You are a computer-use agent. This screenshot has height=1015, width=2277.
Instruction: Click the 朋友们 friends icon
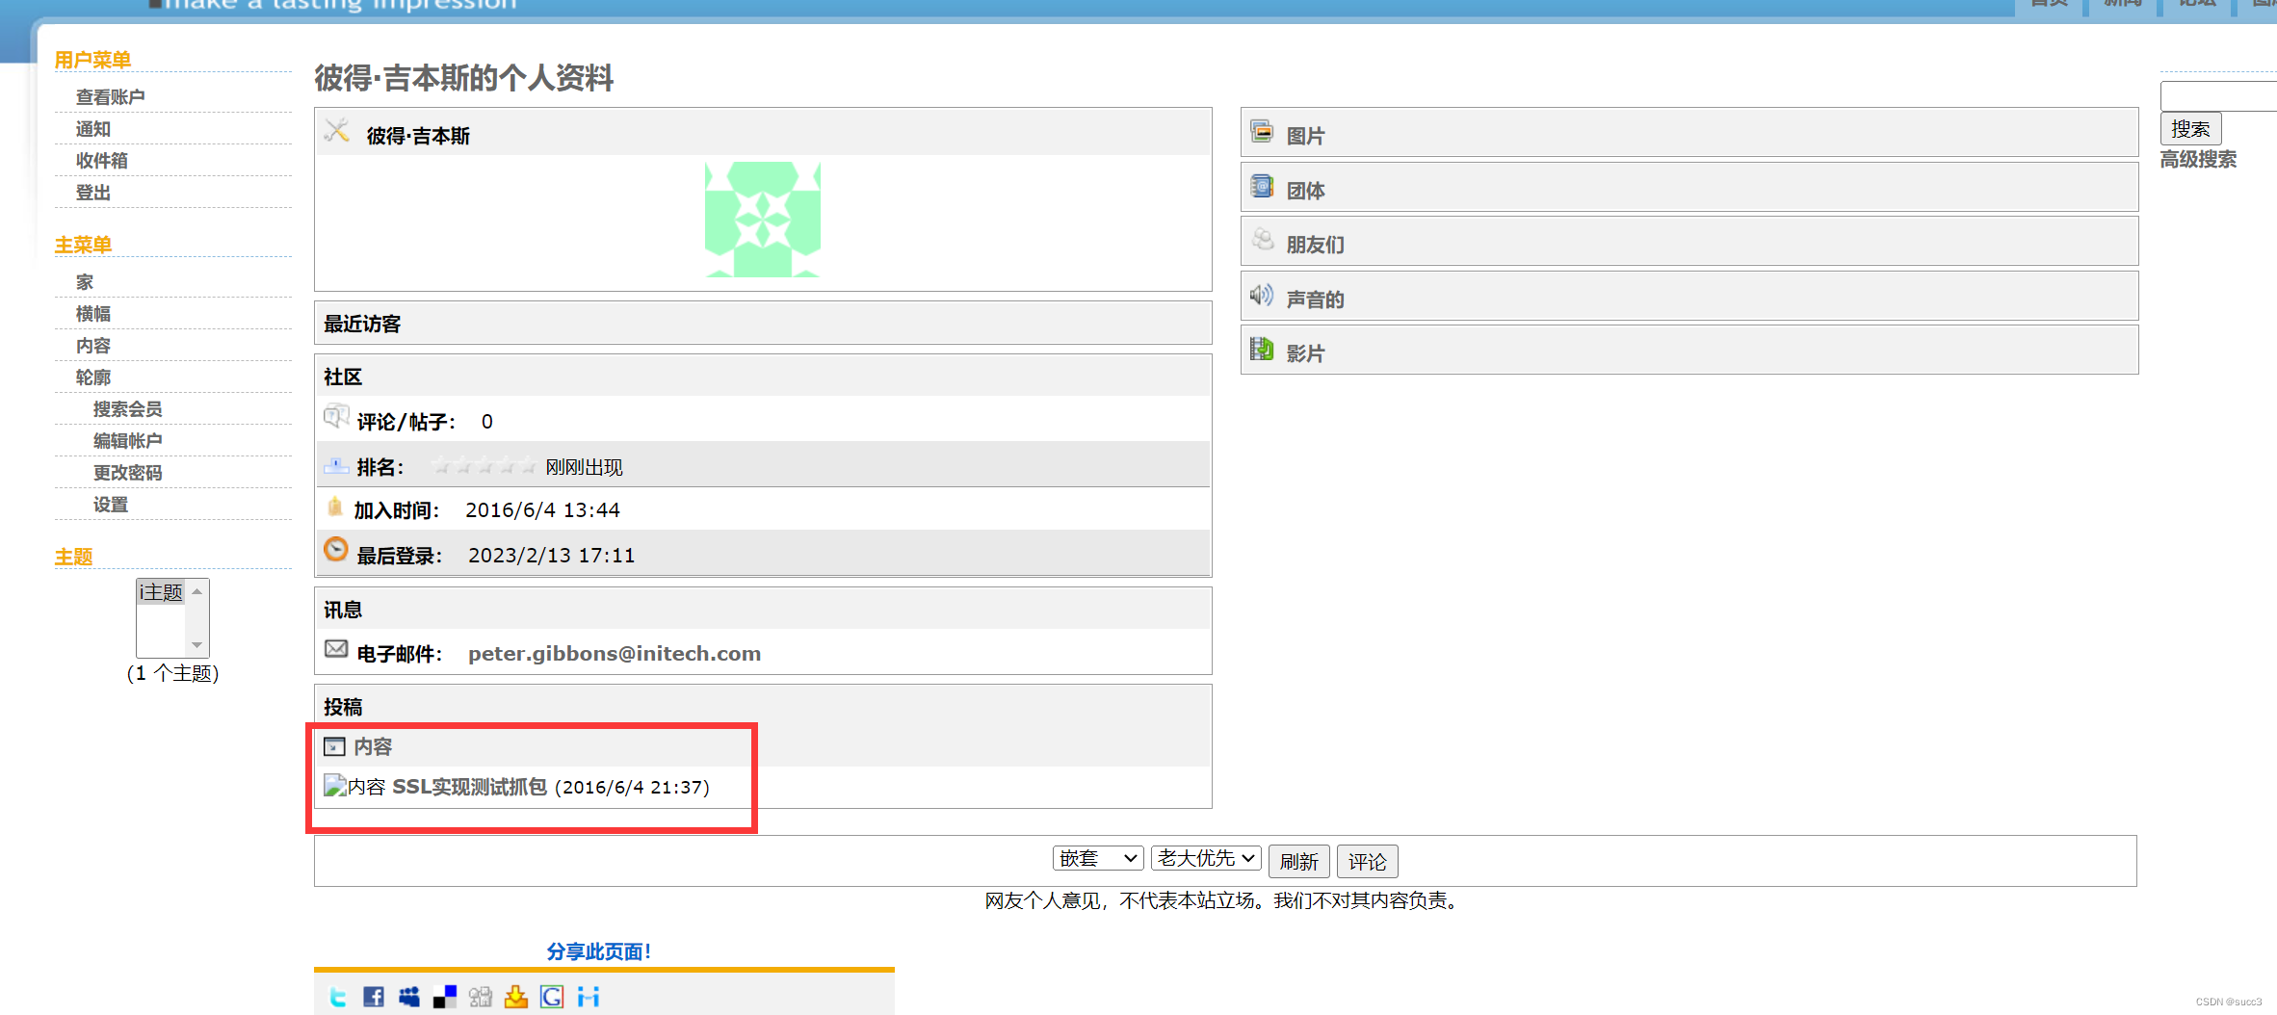tap(1262, 240)
